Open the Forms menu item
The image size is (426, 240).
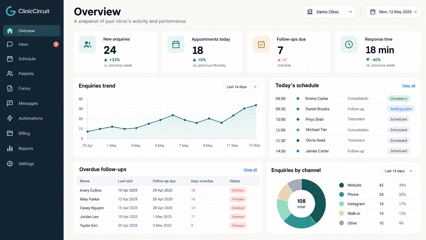32,89
